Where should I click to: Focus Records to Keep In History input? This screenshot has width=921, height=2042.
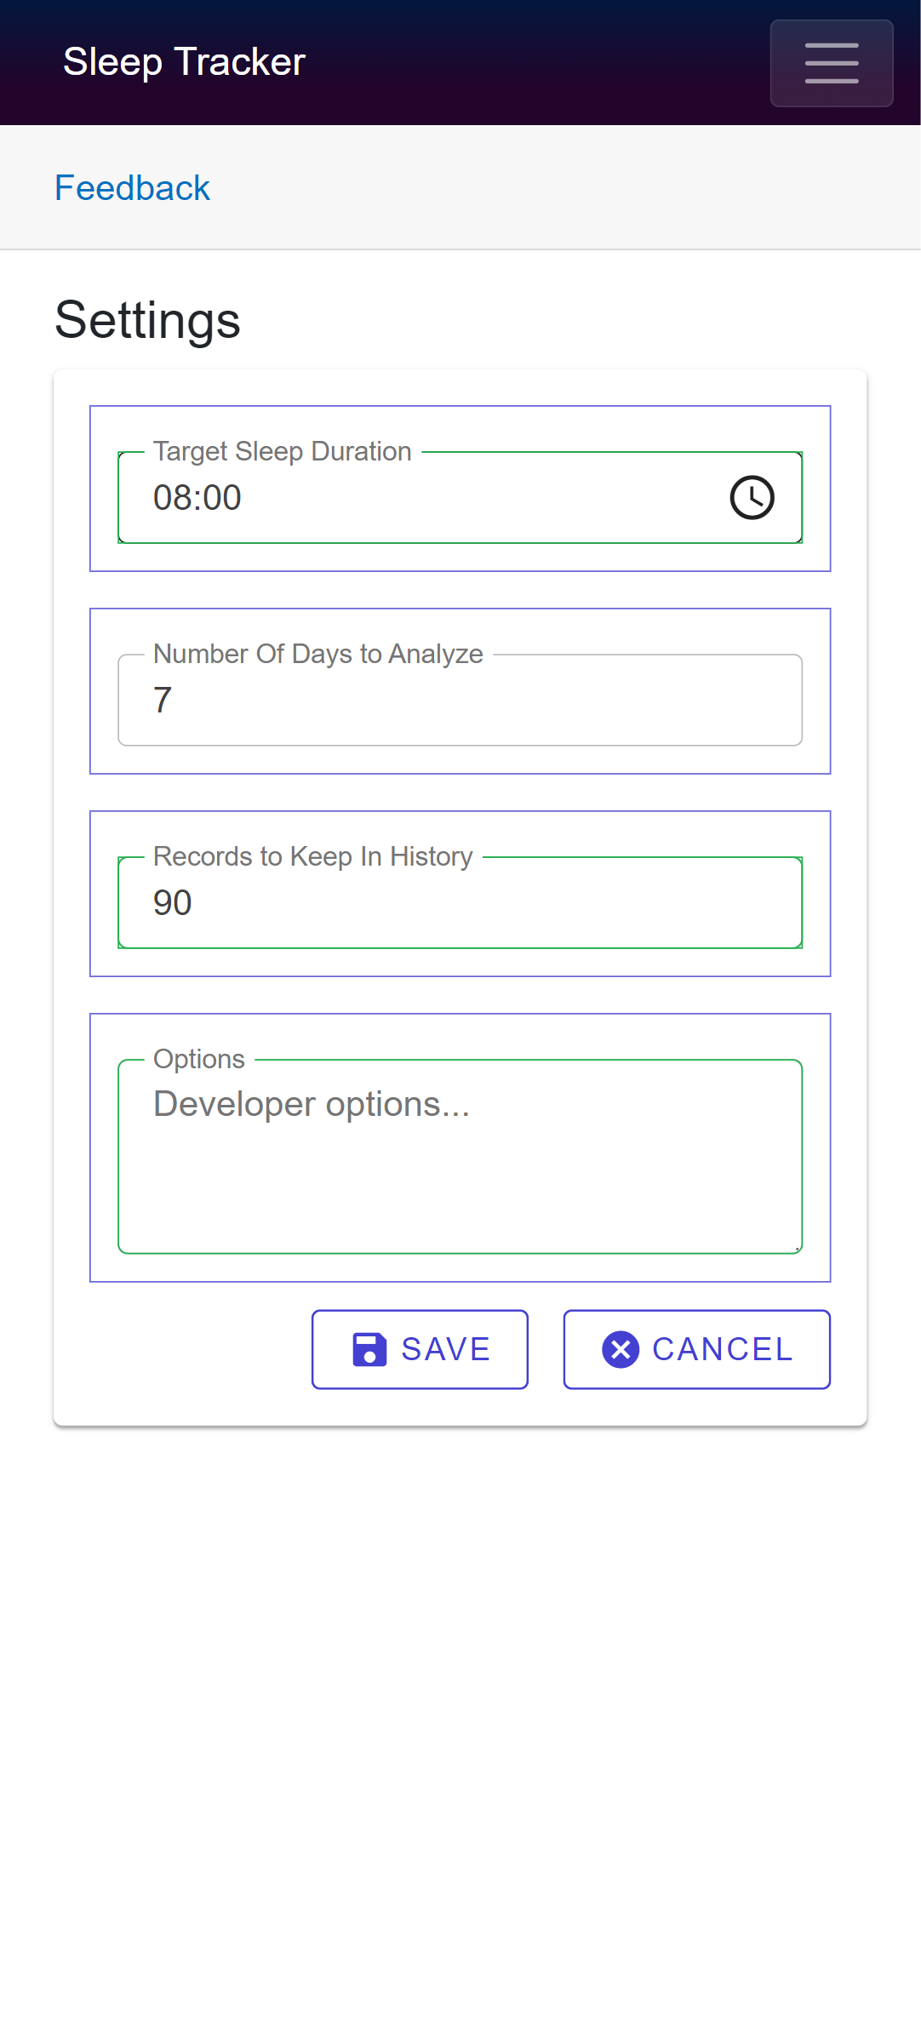tap(460, 903)
